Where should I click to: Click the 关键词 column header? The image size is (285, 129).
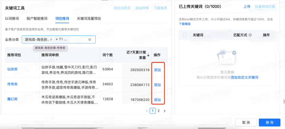(198, 35)
